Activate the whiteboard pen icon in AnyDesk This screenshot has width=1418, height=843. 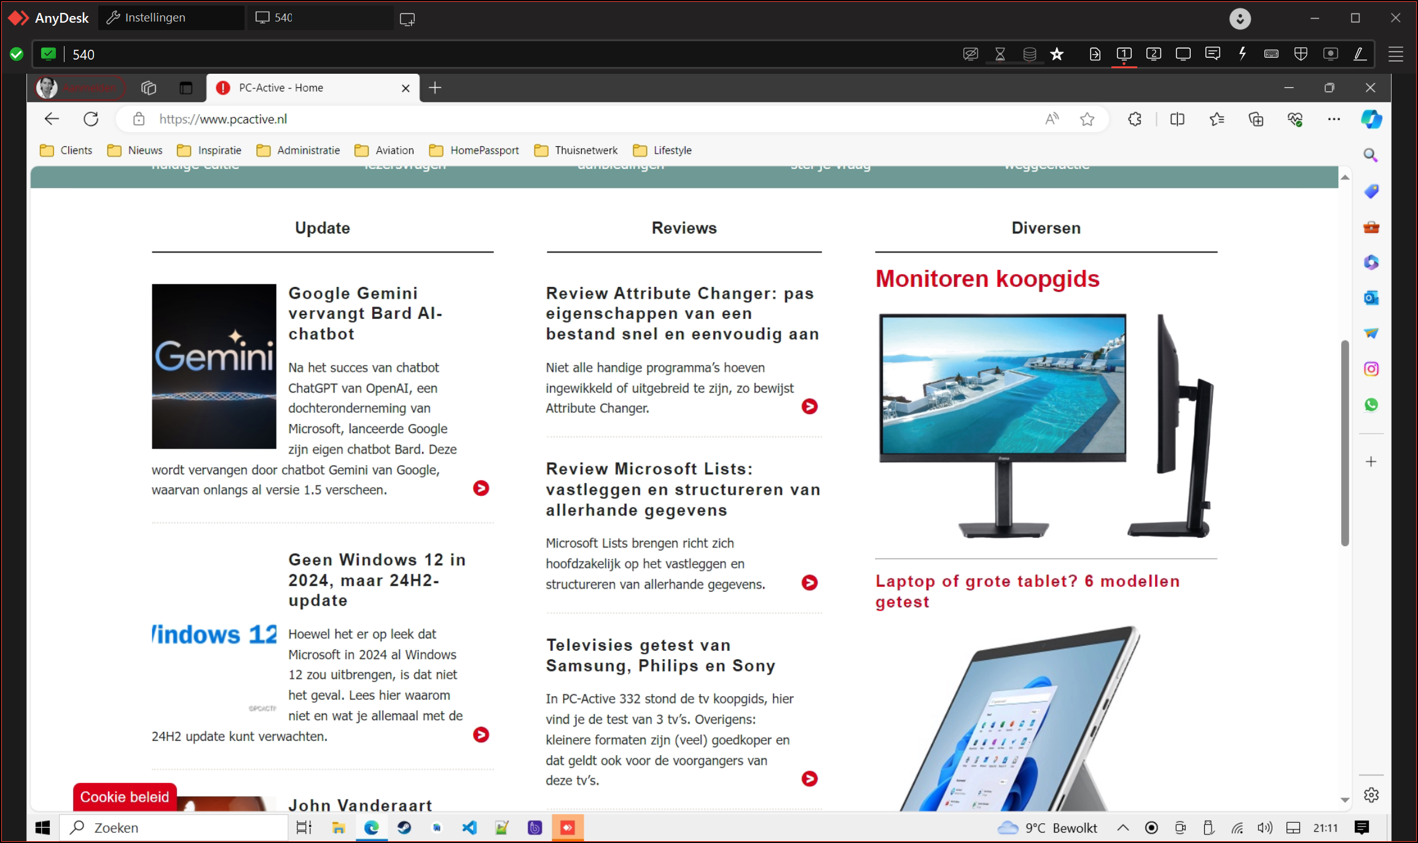click(1360, 54)
